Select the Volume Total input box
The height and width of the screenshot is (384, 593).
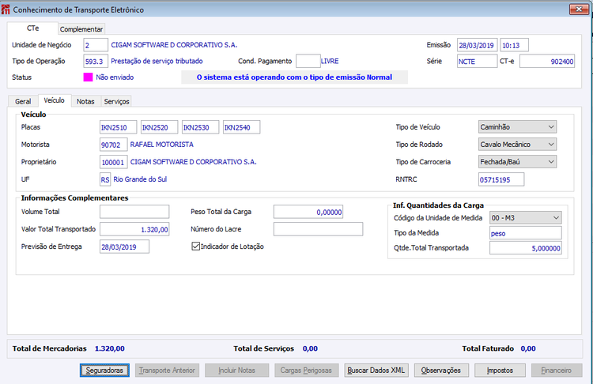134,212
